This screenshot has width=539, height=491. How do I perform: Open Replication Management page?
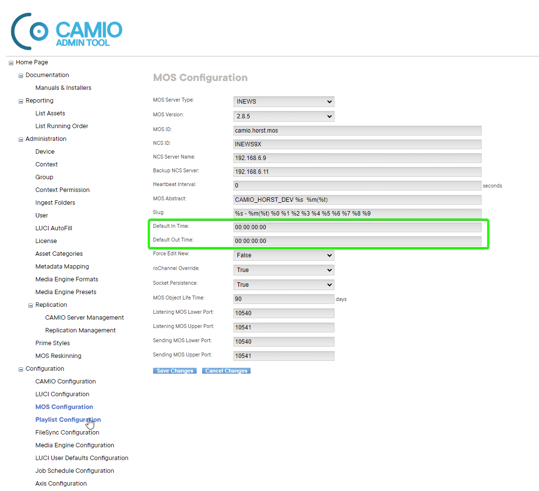[80, 330]
